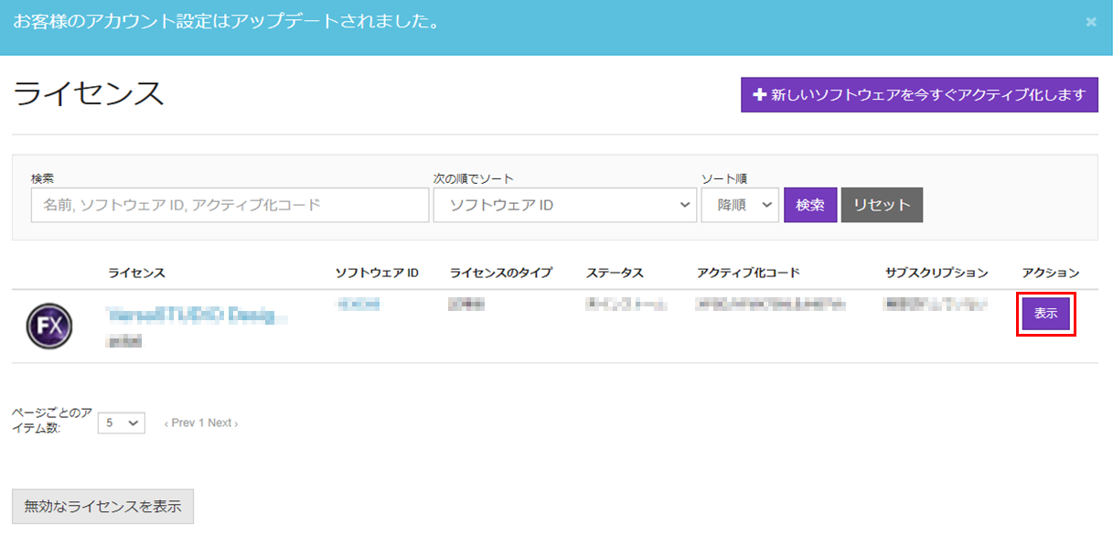Click the ステータス column header

pyautogui.click(x=615, y=273)
